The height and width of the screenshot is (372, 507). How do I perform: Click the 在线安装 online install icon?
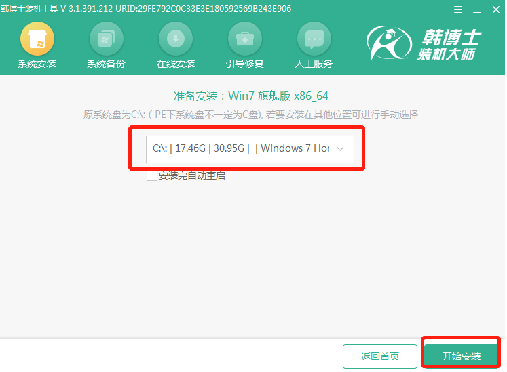point(176,39)
